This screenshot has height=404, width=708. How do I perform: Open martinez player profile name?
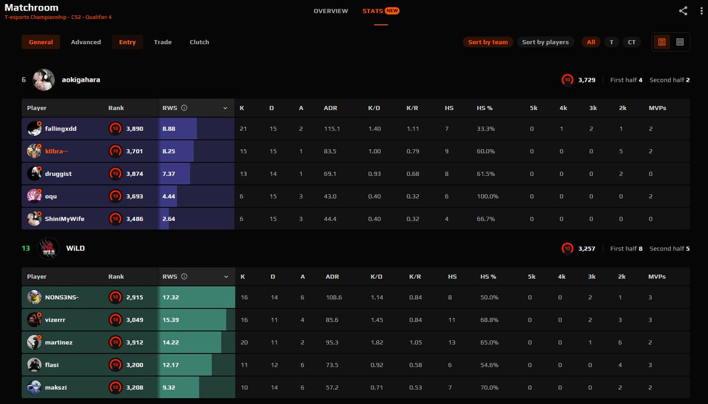[x=59, y=342]
